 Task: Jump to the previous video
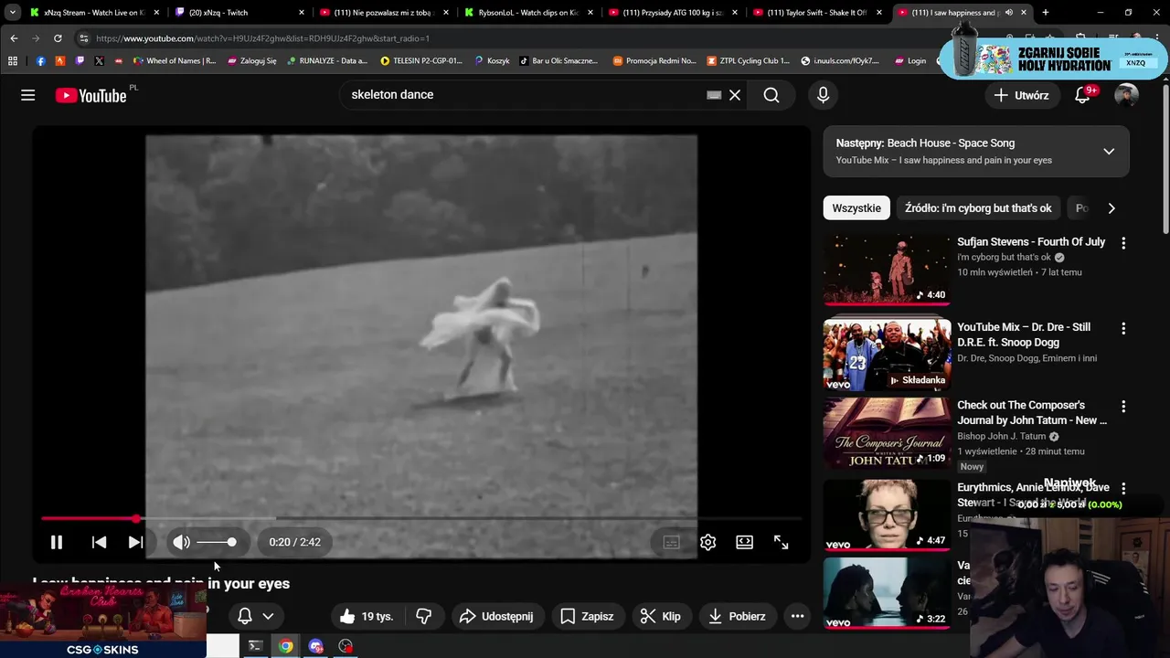tap(99, 542)
